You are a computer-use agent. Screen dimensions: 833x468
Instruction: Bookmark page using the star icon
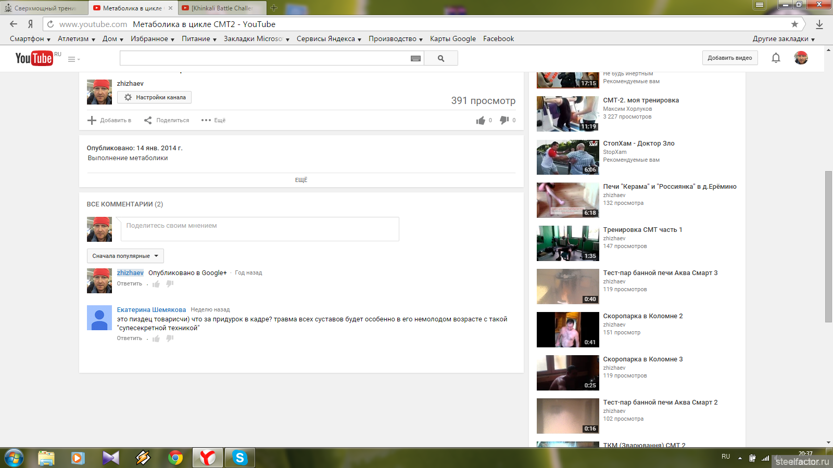(x=794, y=24)
